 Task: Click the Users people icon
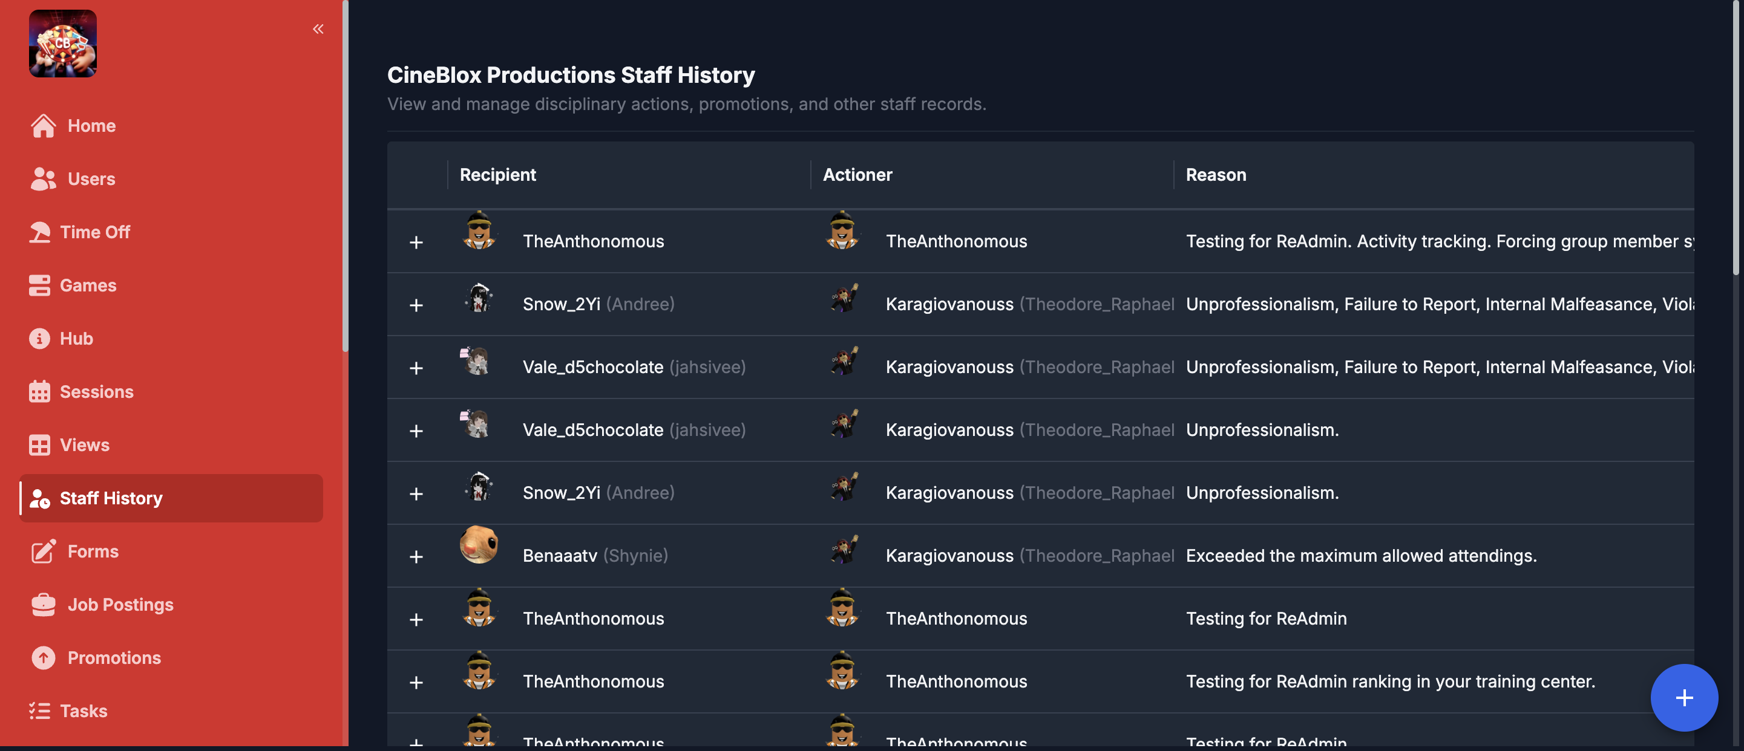(x=44, y=178)
